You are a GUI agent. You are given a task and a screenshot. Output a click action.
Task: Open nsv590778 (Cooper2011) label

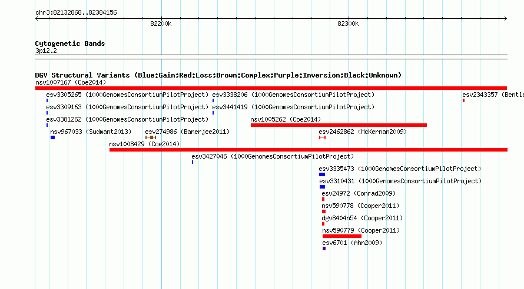[360, 206]
